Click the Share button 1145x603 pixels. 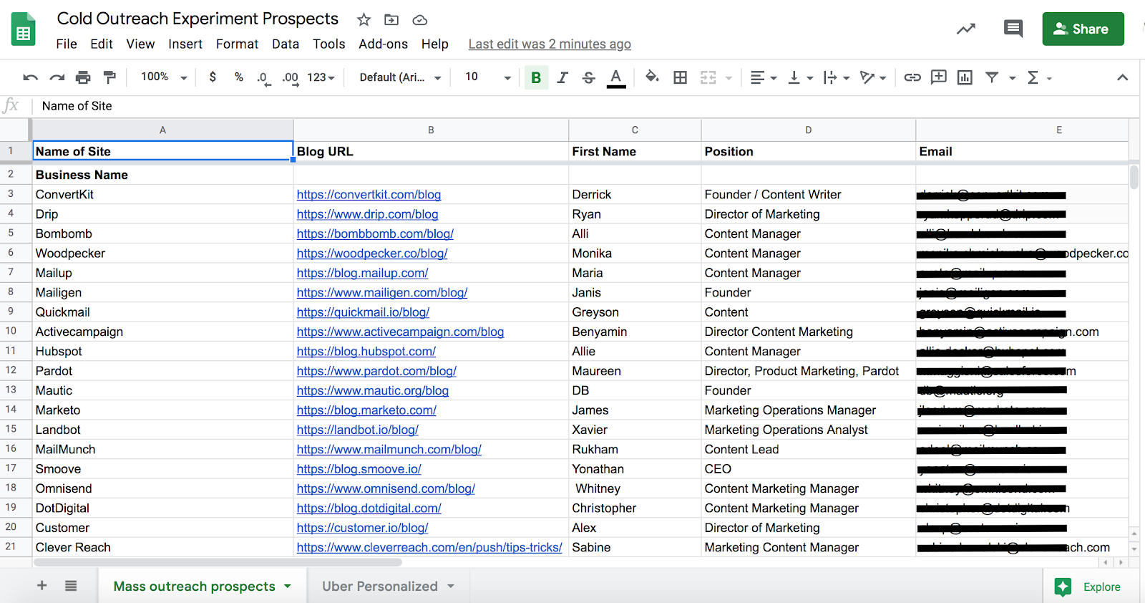pyautogui.click(x=1083, y=29)
